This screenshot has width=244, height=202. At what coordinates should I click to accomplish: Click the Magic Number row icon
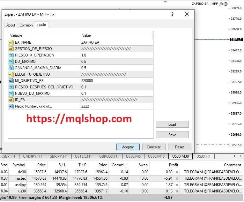[11, 106]
